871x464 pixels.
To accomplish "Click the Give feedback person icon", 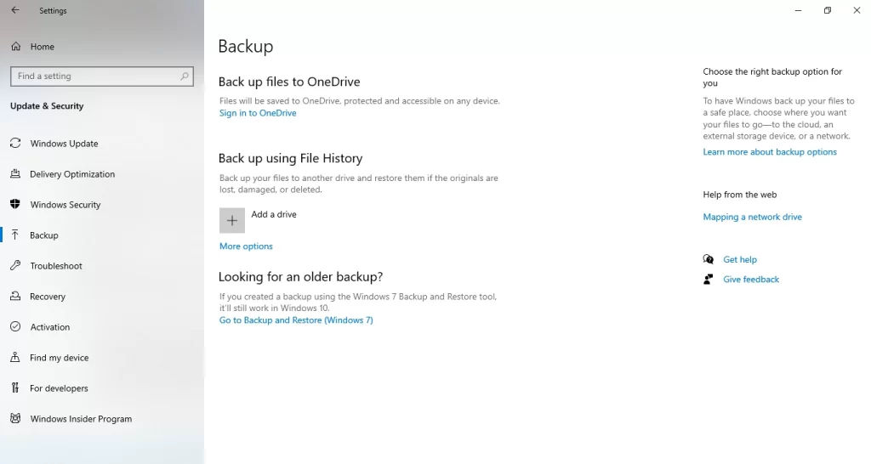I will coord(709,280).
